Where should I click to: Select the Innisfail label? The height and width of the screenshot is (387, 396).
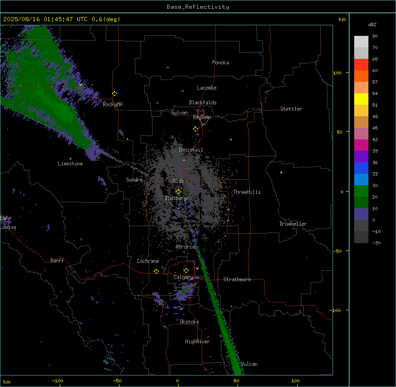pos(191,150)
